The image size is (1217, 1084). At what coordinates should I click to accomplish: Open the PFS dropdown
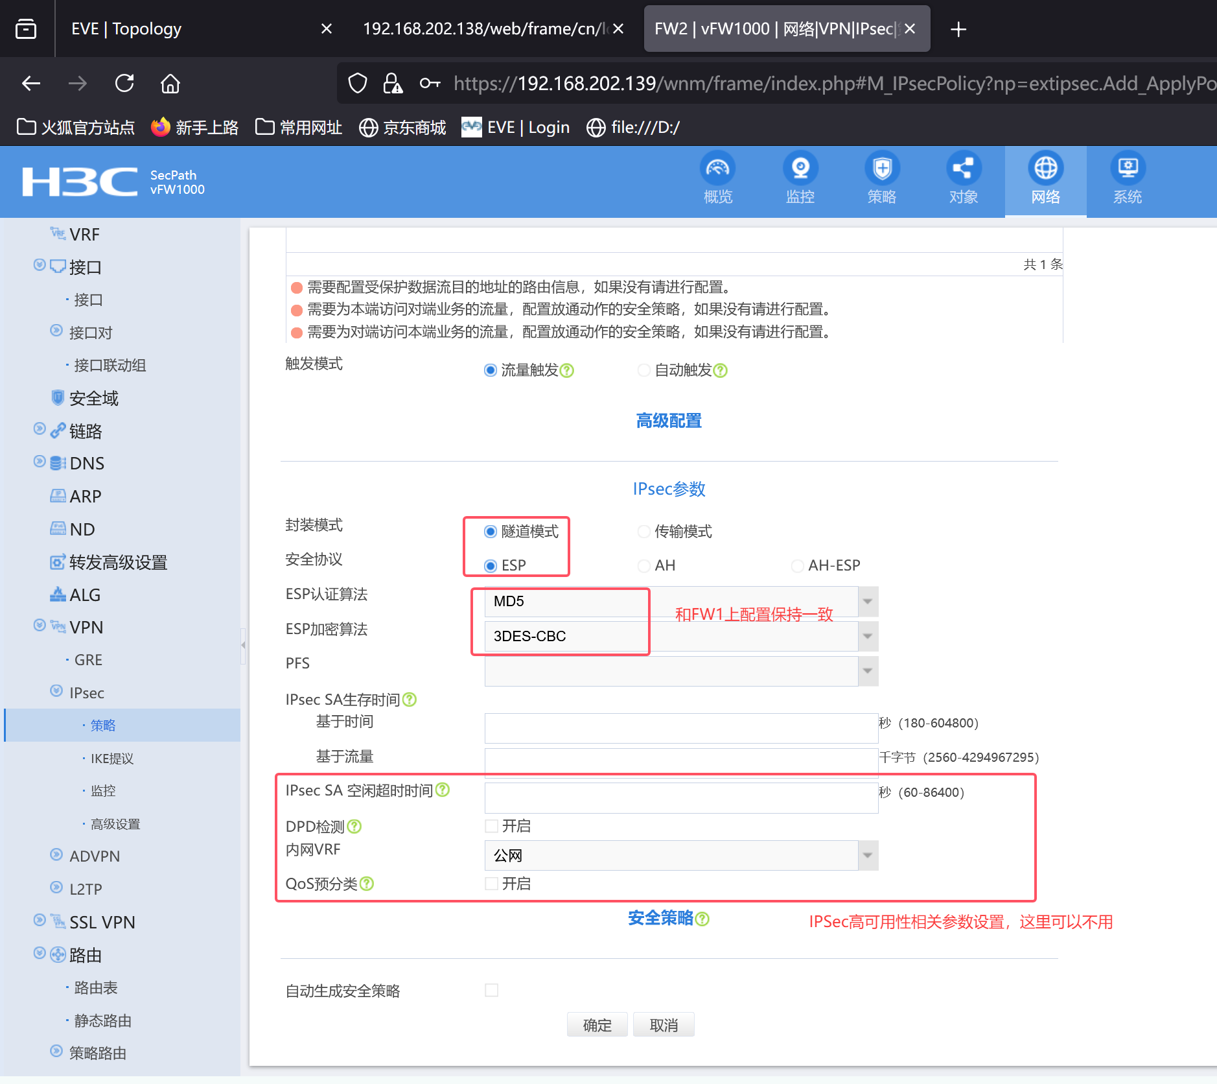[681, 671]
